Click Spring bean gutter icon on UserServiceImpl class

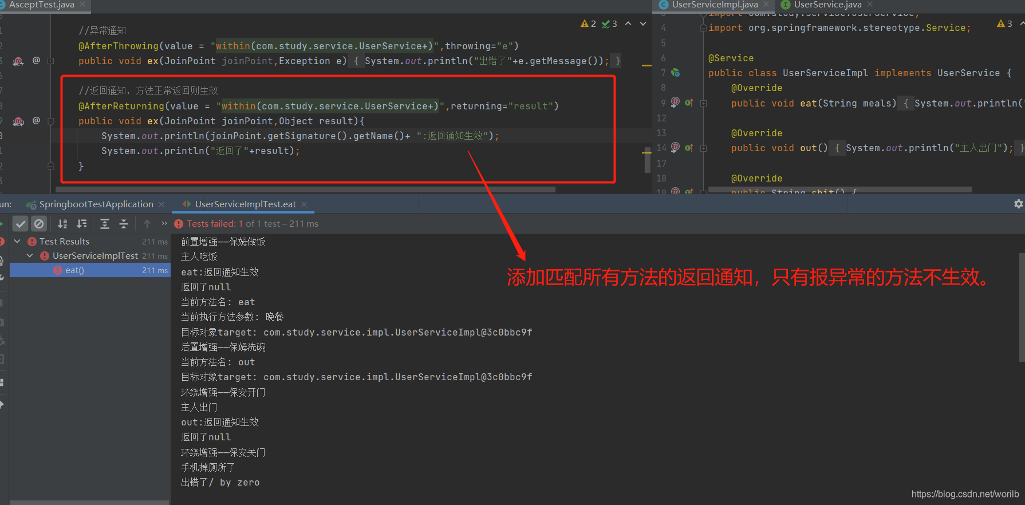(676, 73)
